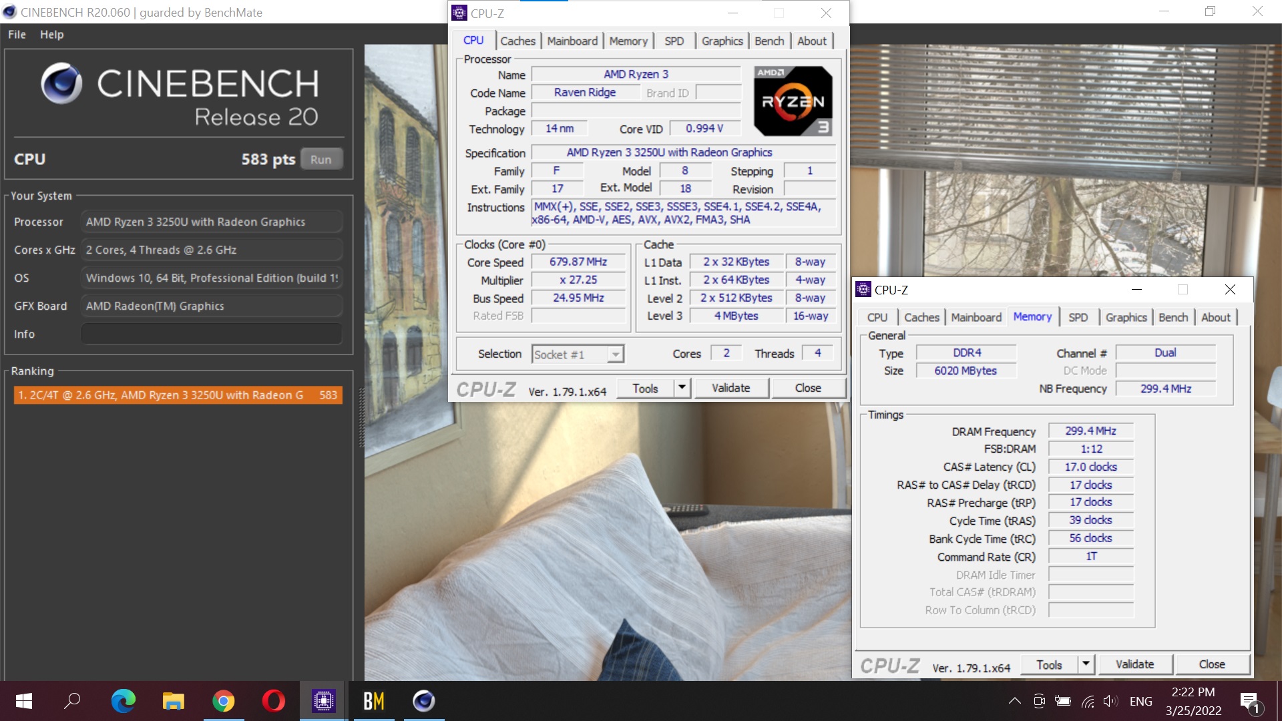The width and height of the screenshot is (1282, 721).
Task: Open the Windows Start menu
Action: pyautogui.click(x=24, y=701)
